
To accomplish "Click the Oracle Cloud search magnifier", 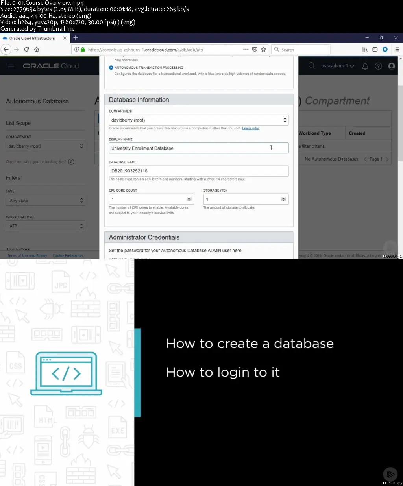I will pos(311,66).
